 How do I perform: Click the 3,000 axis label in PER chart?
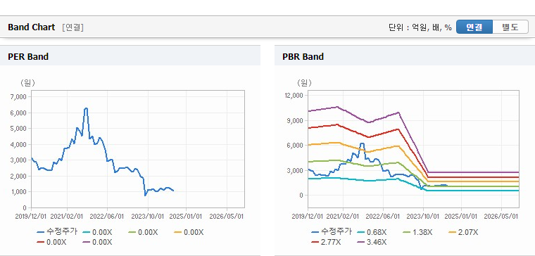point(19,160)
